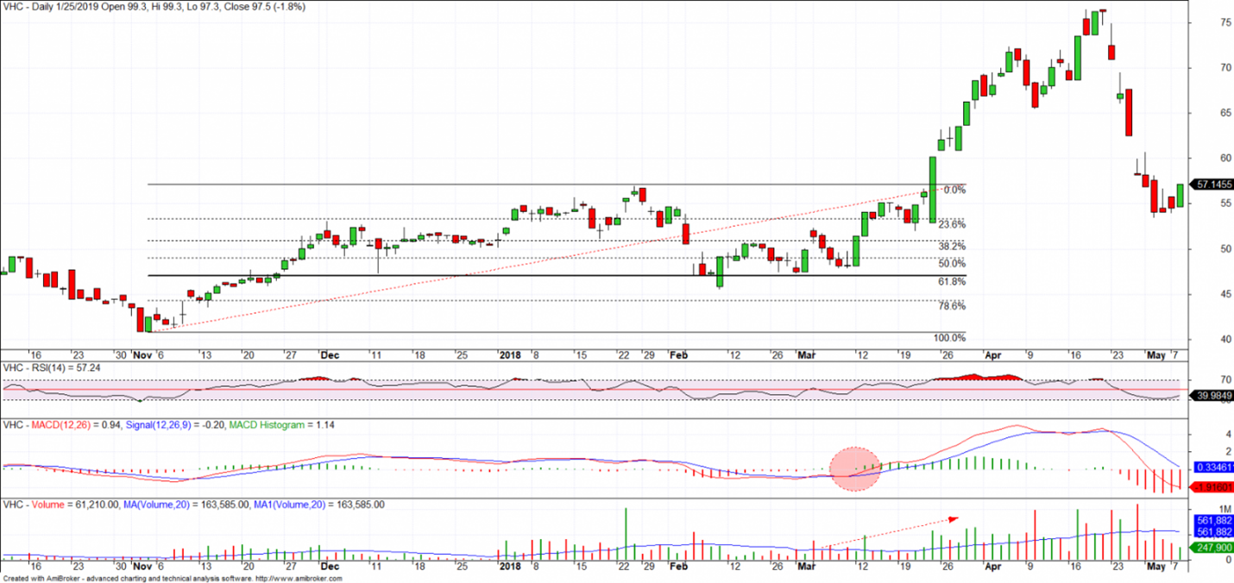Click the green 247,900 volume tag
1234x583 pixels.
pos(1212,548)
